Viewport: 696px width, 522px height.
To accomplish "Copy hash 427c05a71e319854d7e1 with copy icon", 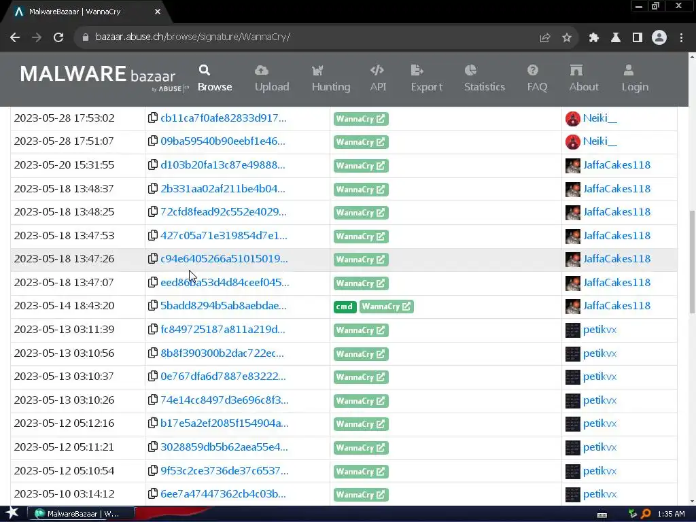I will pos(153,234).
